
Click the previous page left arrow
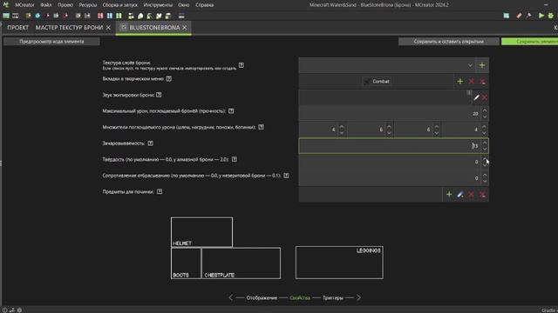coord(230,297)
